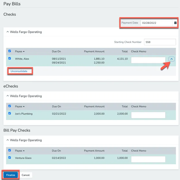Click the Unconsolidate link
The height and width of the screenshot is (180, 180).
click(x=19, y=71)
